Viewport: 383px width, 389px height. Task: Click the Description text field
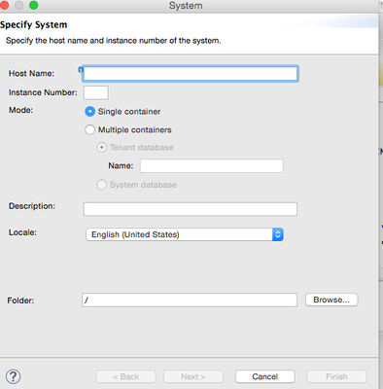click(x=191, y=209)
